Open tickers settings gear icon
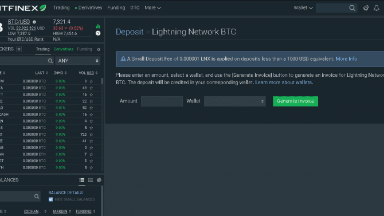 click(99, 49)
